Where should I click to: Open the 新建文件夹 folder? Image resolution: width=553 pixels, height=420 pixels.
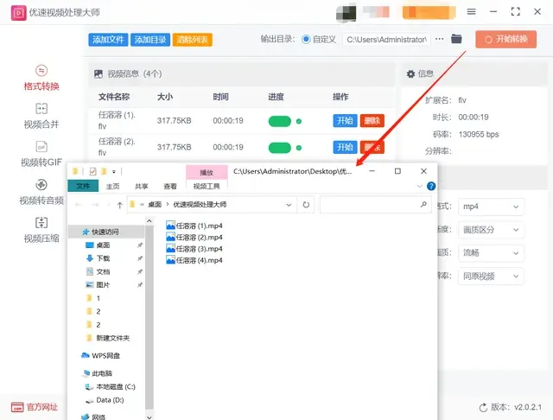pos(108,338)
